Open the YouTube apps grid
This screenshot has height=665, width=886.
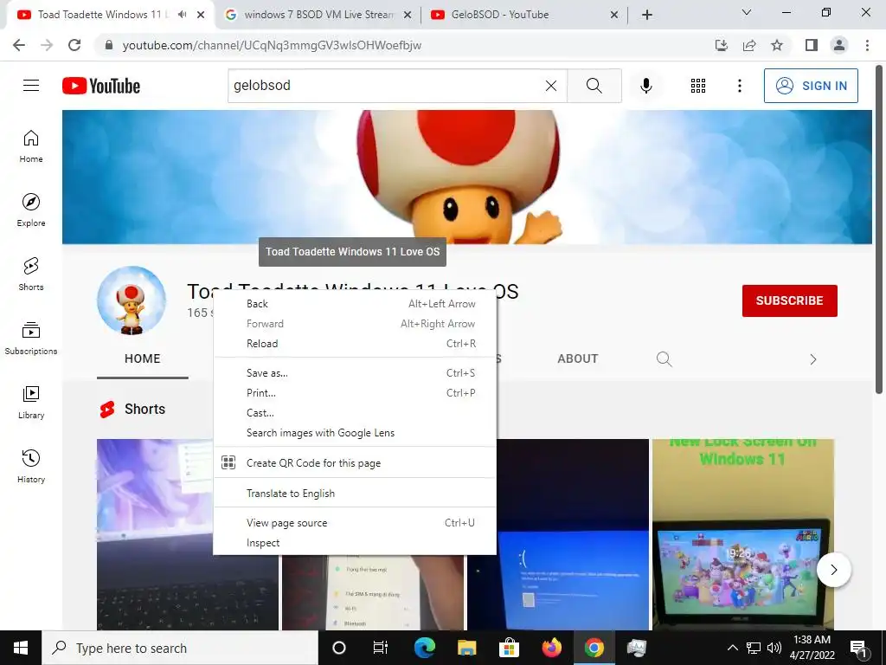point(698,86)
